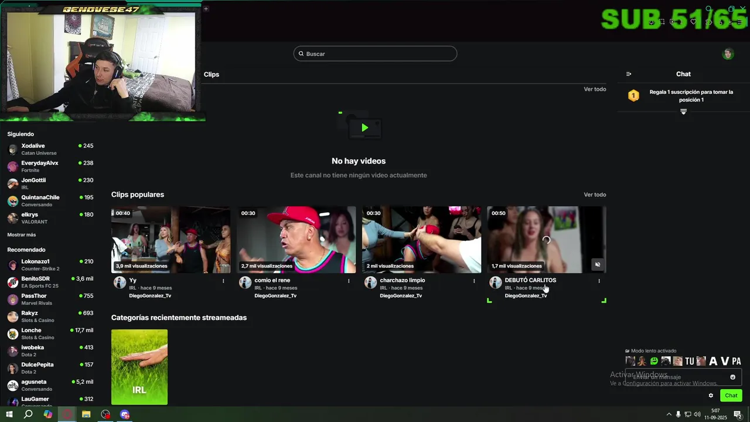Open BenitoSDR recommended channel
Image resolution: width=750 pixels, height=422 pixels.
click(50, 282)
